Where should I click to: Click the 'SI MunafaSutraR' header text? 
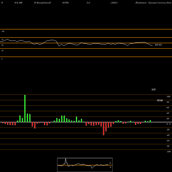tap(42, 3)
